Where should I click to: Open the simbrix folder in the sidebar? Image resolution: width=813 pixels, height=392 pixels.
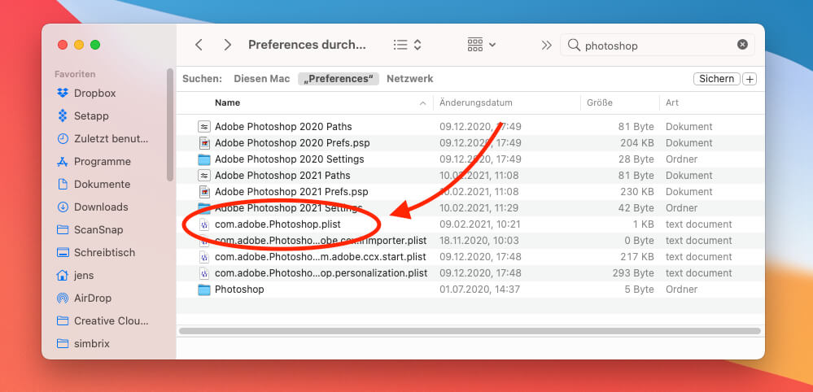[x=84, y=344]
